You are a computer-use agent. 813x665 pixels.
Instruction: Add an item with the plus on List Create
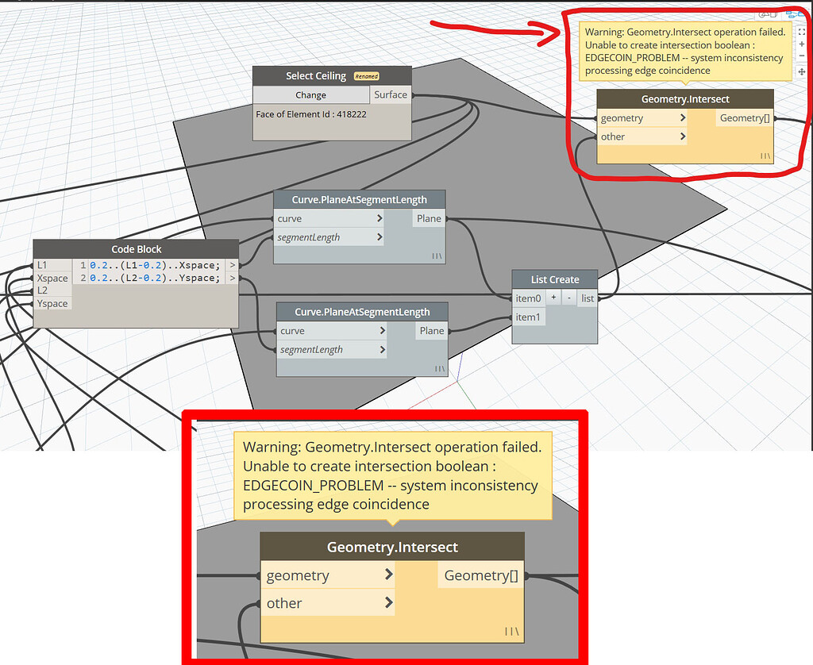(x=553, y=298)
